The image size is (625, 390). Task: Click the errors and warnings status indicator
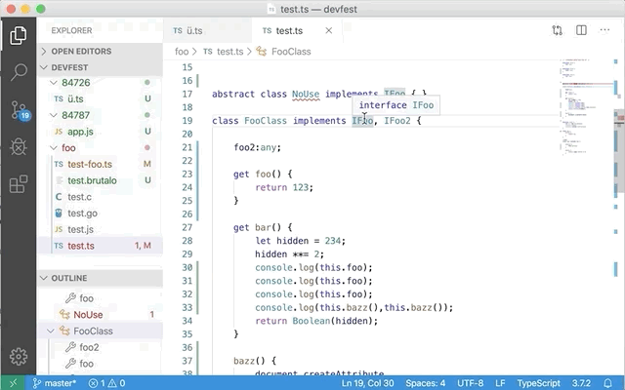(106, 383)
